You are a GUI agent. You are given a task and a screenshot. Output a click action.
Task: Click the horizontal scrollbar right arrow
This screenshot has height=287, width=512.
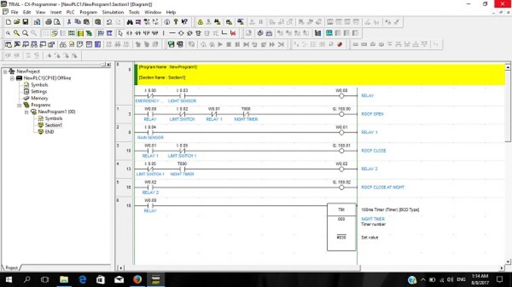[x=502, y=268]
